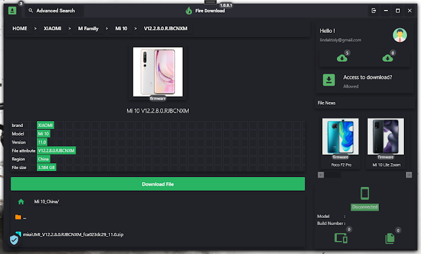Open Mi 10 Lite Zoom firmware thumbnail
Screen dimensions: 421x254
tap(386, 136)
